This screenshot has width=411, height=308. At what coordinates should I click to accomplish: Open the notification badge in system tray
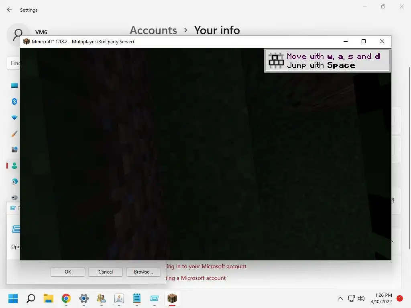[x=400, y=298]
